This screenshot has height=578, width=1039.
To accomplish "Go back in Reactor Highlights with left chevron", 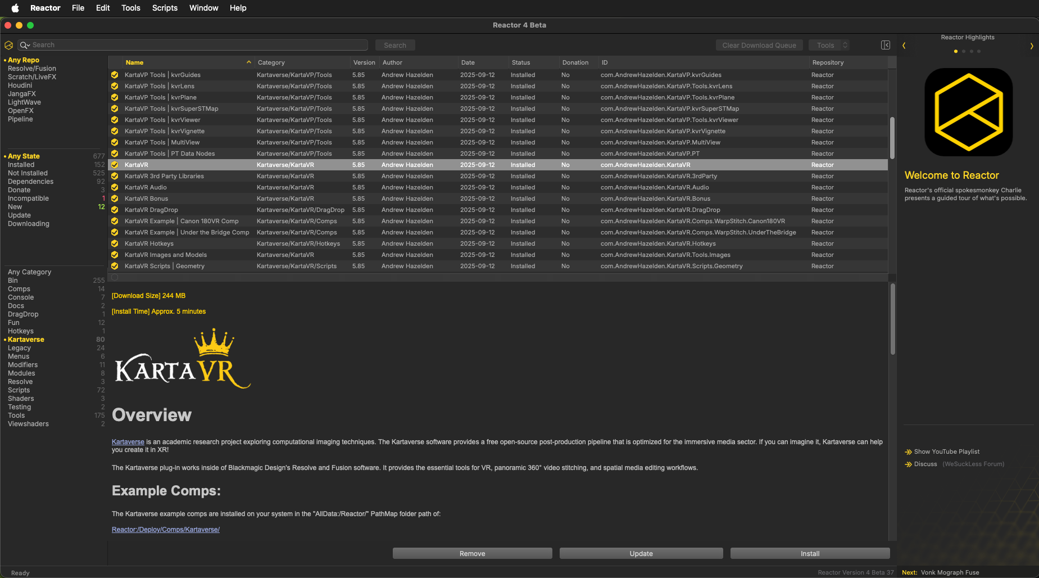I will coord(905,46).
